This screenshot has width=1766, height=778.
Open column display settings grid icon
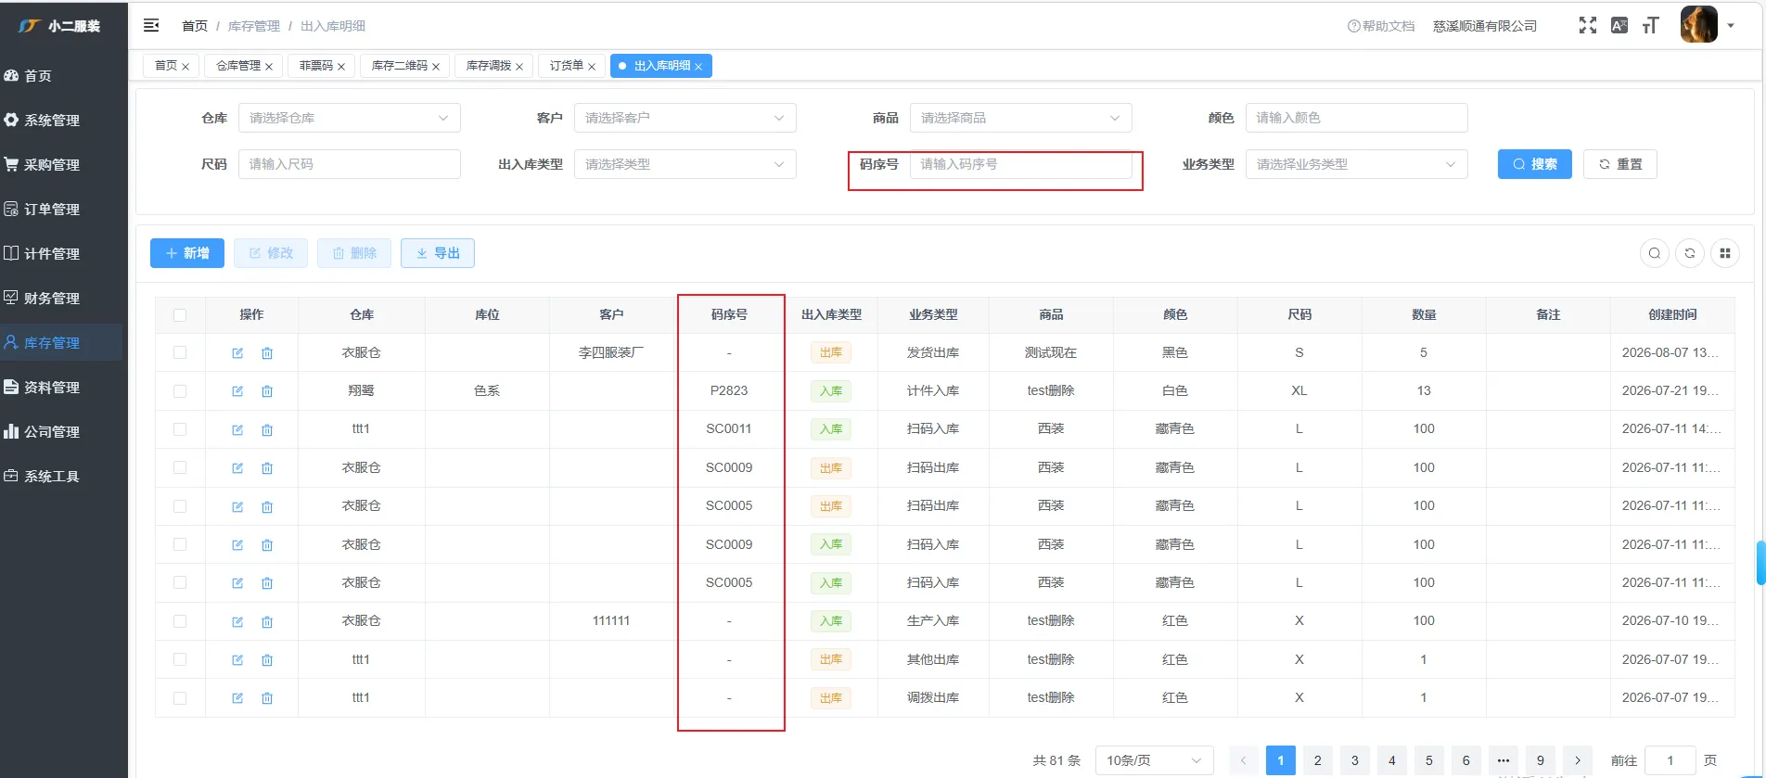(1725, 253)
